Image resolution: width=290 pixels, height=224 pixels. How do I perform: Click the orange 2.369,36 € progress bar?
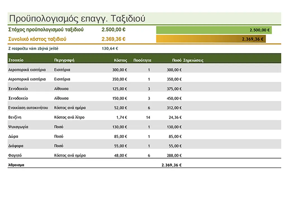[211, 39]
